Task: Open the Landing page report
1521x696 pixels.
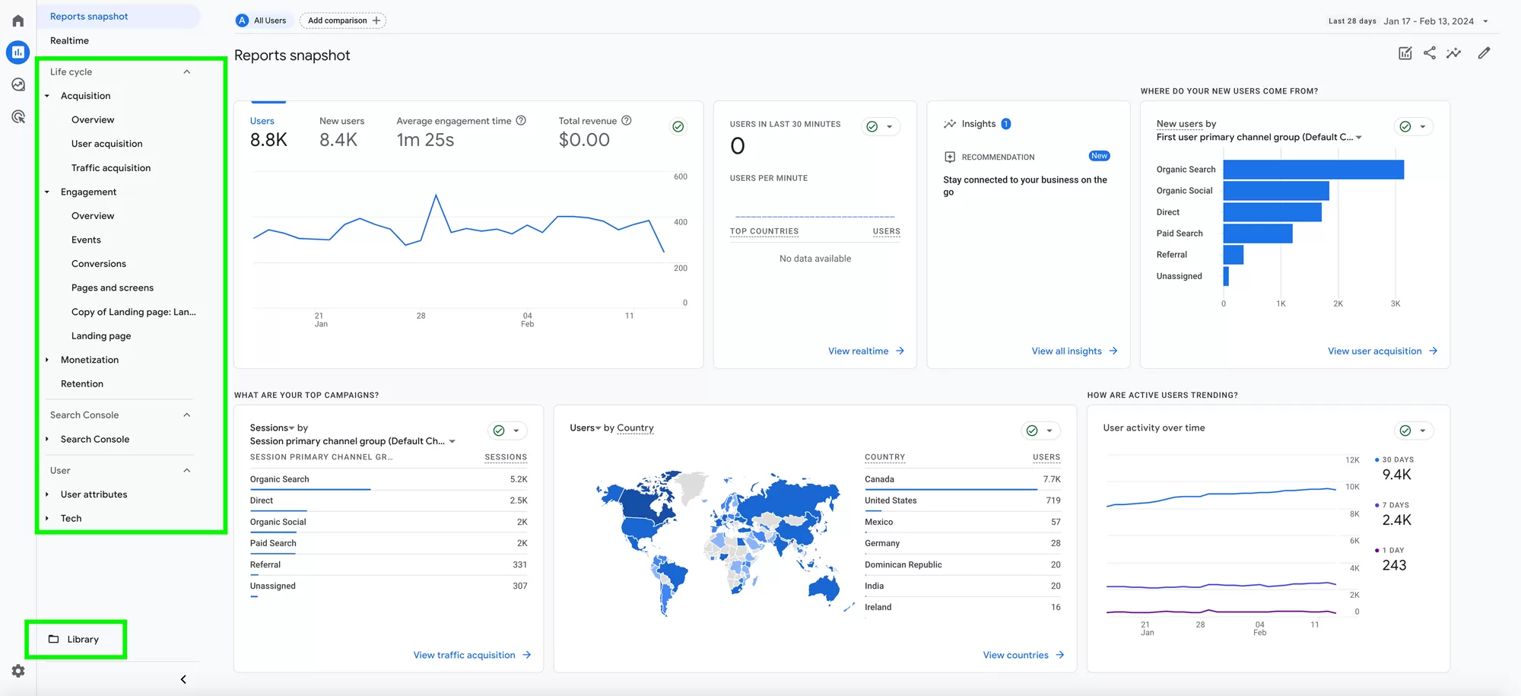Action: pos(101,335)
